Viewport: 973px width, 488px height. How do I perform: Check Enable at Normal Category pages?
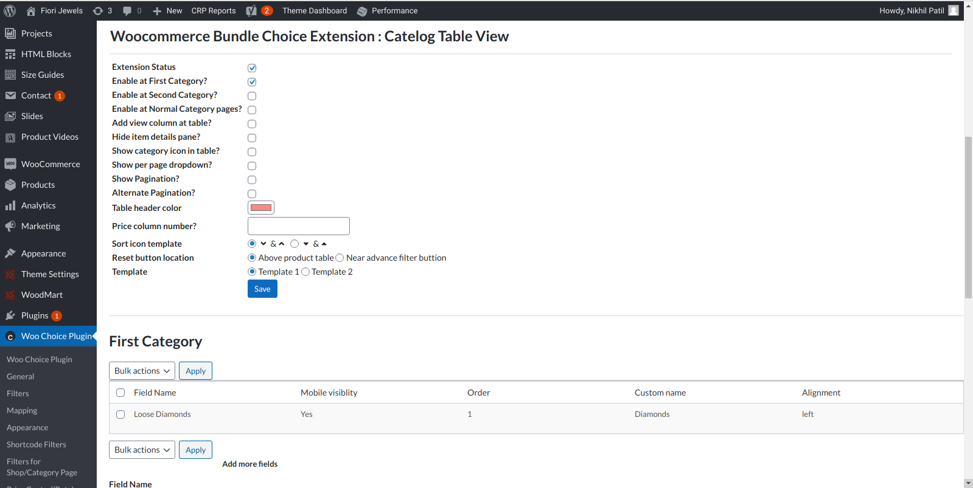click(252, 110)
